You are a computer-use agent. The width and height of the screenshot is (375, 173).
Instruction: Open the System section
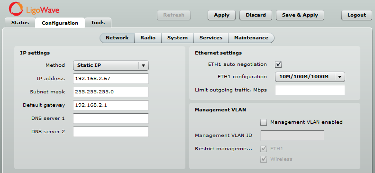click(x=177, y=38)
